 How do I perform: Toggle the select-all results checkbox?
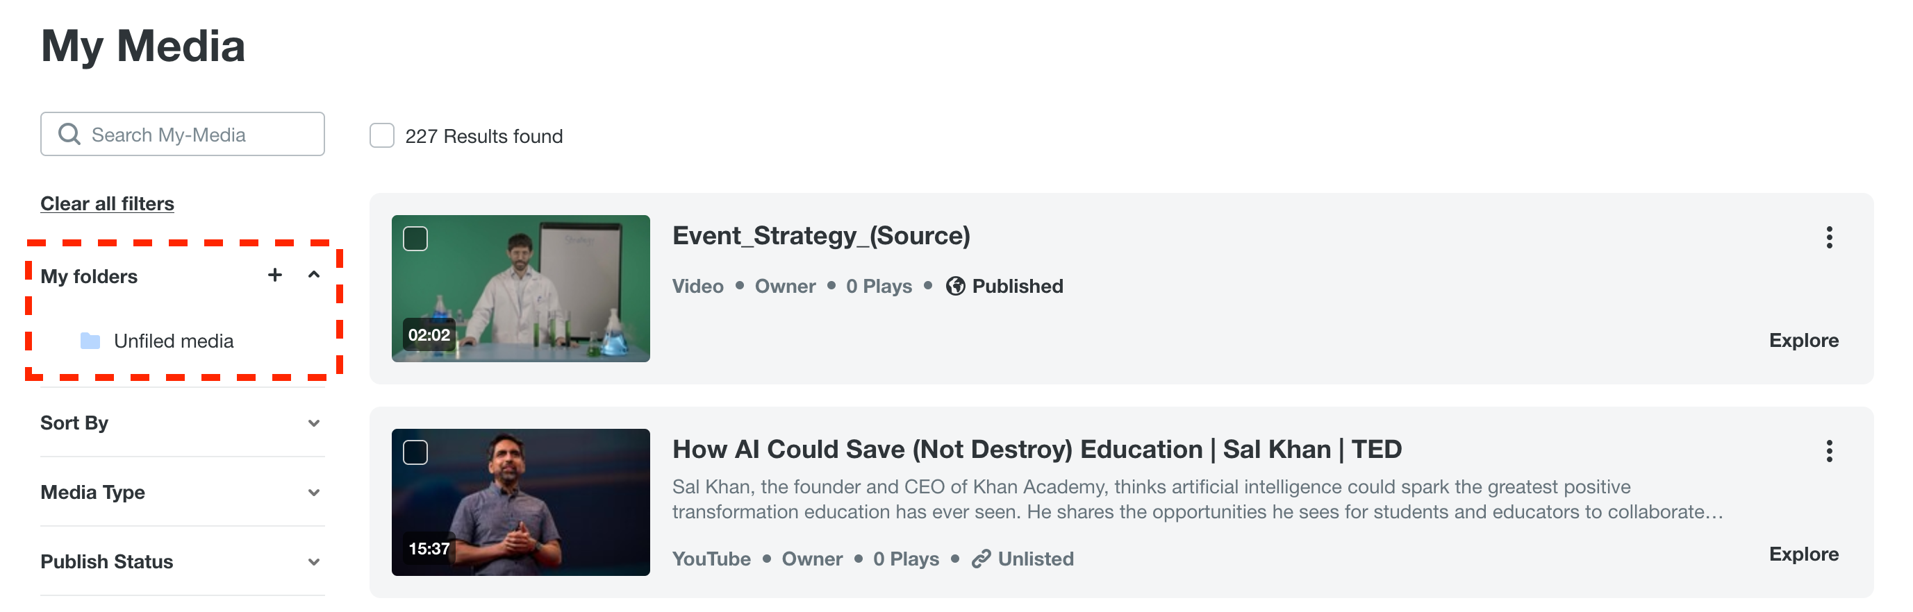coord(382,136)
